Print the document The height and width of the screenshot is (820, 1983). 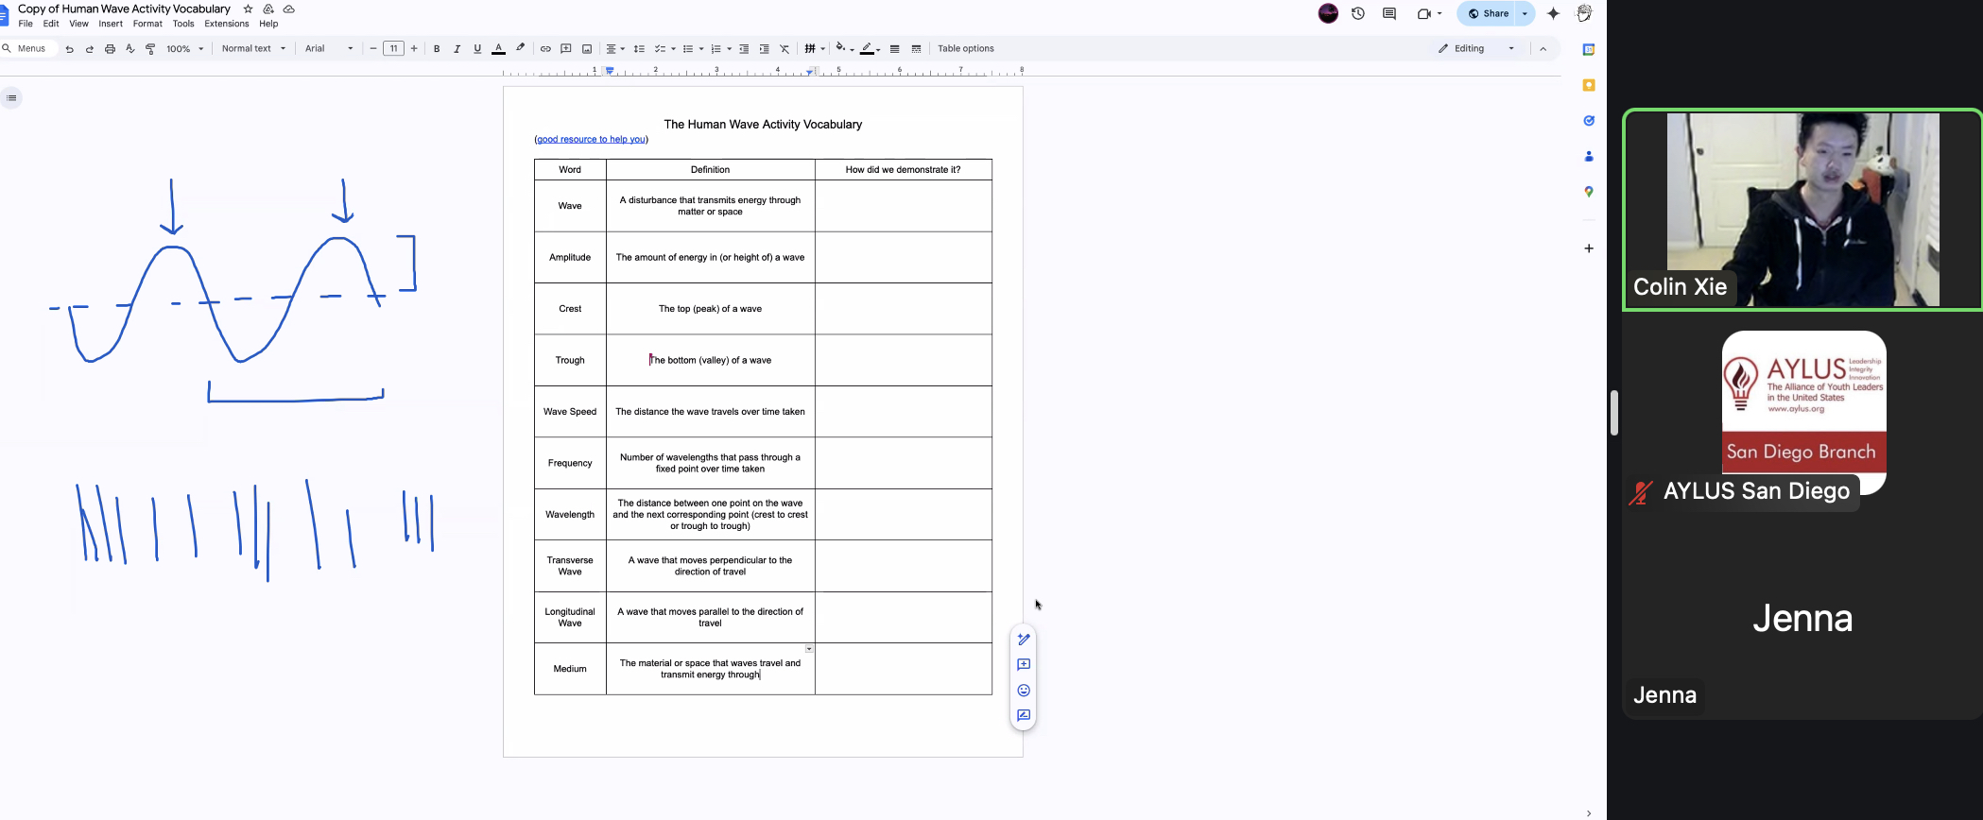pos(110,49)
